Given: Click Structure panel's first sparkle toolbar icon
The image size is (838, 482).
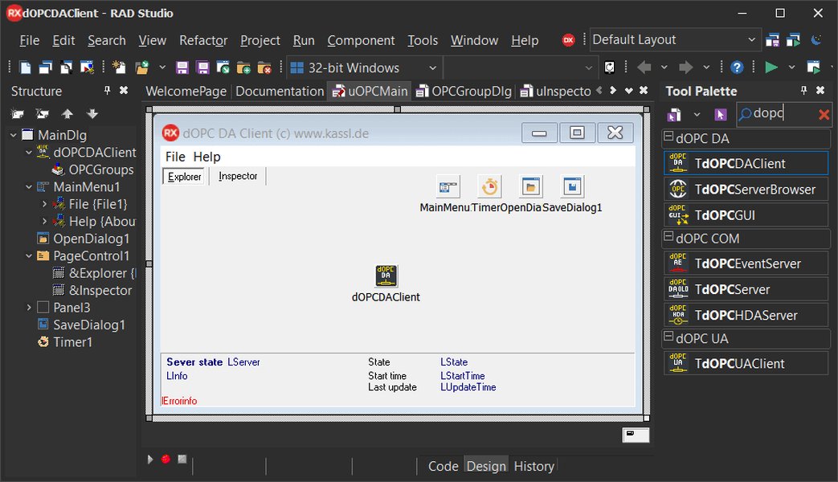Looking at the screenshot, I should [18, 114].
